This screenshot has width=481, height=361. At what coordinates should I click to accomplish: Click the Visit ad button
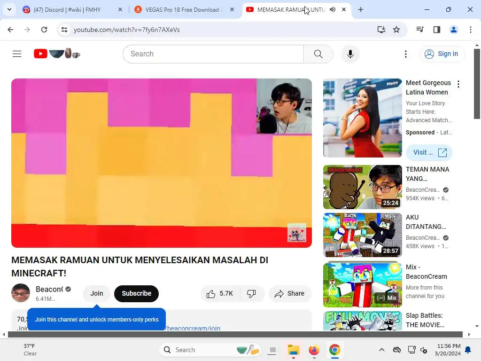pos(429,152)
